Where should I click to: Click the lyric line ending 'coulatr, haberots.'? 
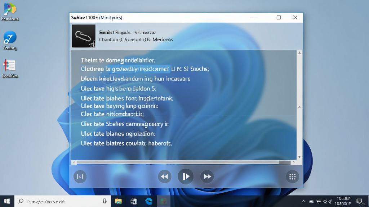(x=126, y=143)
